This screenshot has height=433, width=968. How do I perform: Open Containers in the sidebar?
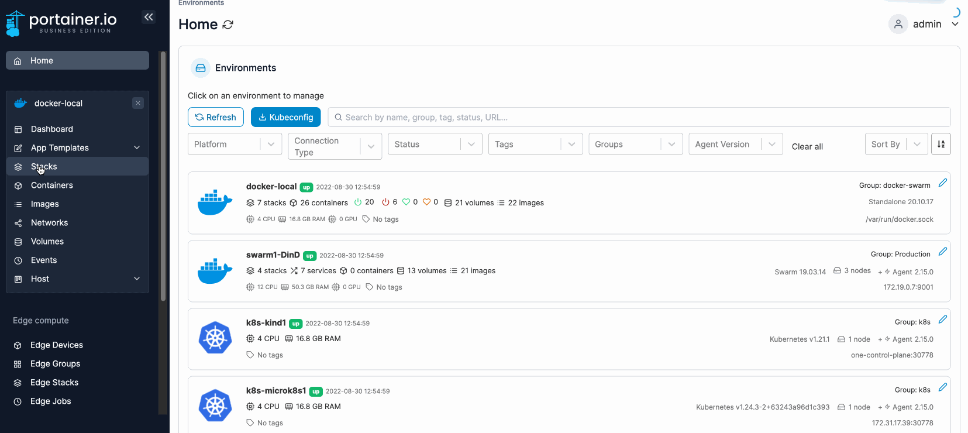coord(52,185)
